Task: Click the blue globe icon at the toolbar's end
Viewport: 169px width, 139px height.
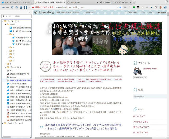Action: tap(165, 7)
